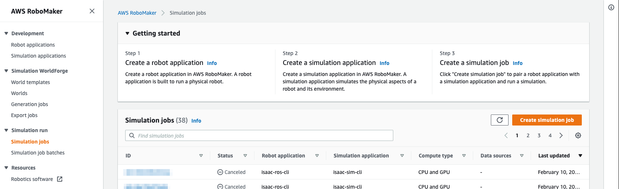619x189 pixels.
Task: Click isaac-ros-cli in first job row
Action: tap(275, 172)
